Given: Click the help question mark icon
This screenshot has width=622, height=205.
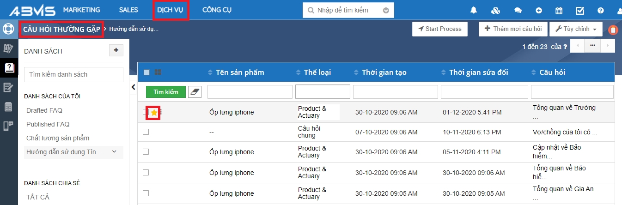Looking at the screenshot, I should pos(601,10).
